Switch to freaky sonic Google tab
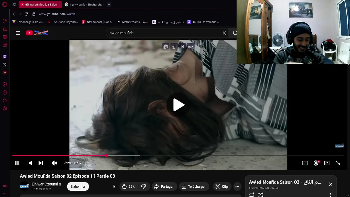Screen dimensions: 350x197 (x=83, y=5)
